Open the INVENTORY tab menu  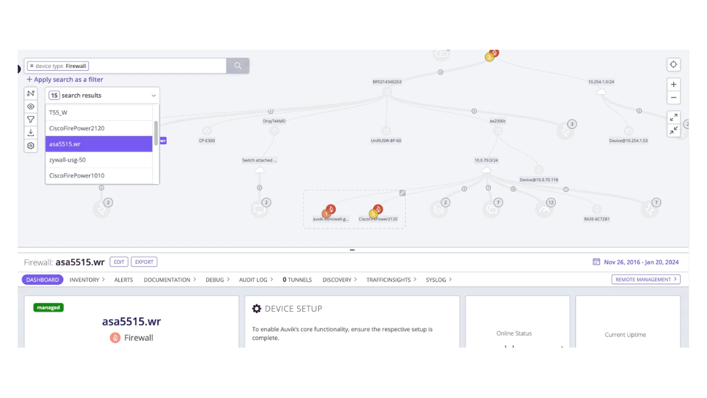(x=87, y=280)
